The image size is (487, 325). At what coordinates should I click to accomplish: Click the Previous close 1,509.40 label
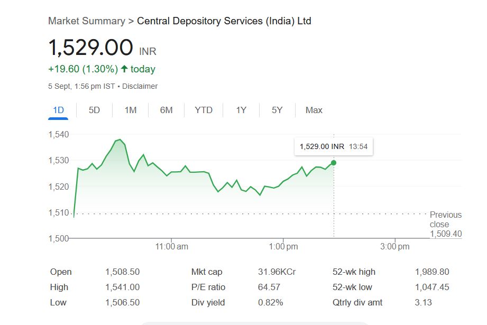445,224
